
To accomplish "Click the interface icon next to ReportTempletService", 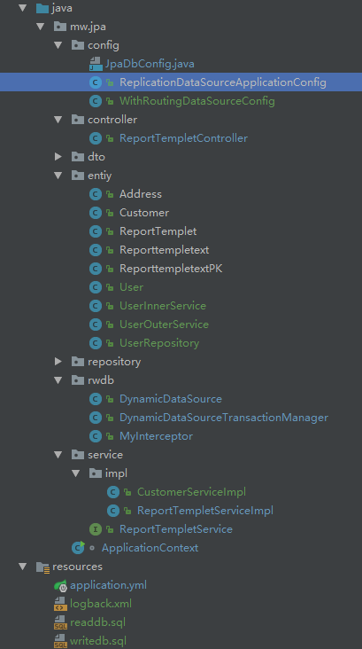I will (x=96, y=529).
